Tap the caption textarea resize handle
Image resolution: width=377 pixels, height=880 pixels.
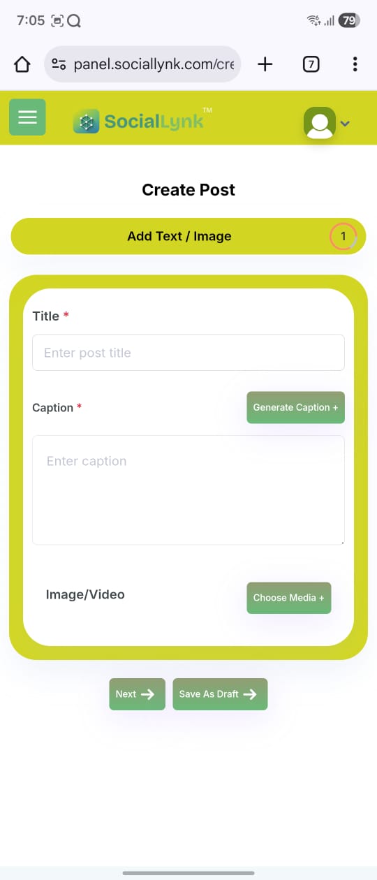(x=341, y=541)
